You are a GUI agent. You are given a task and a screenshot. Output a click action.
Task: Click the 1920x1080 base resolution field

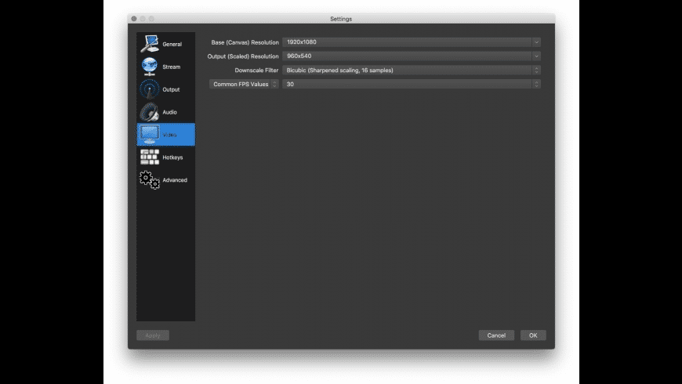point(412,42)
